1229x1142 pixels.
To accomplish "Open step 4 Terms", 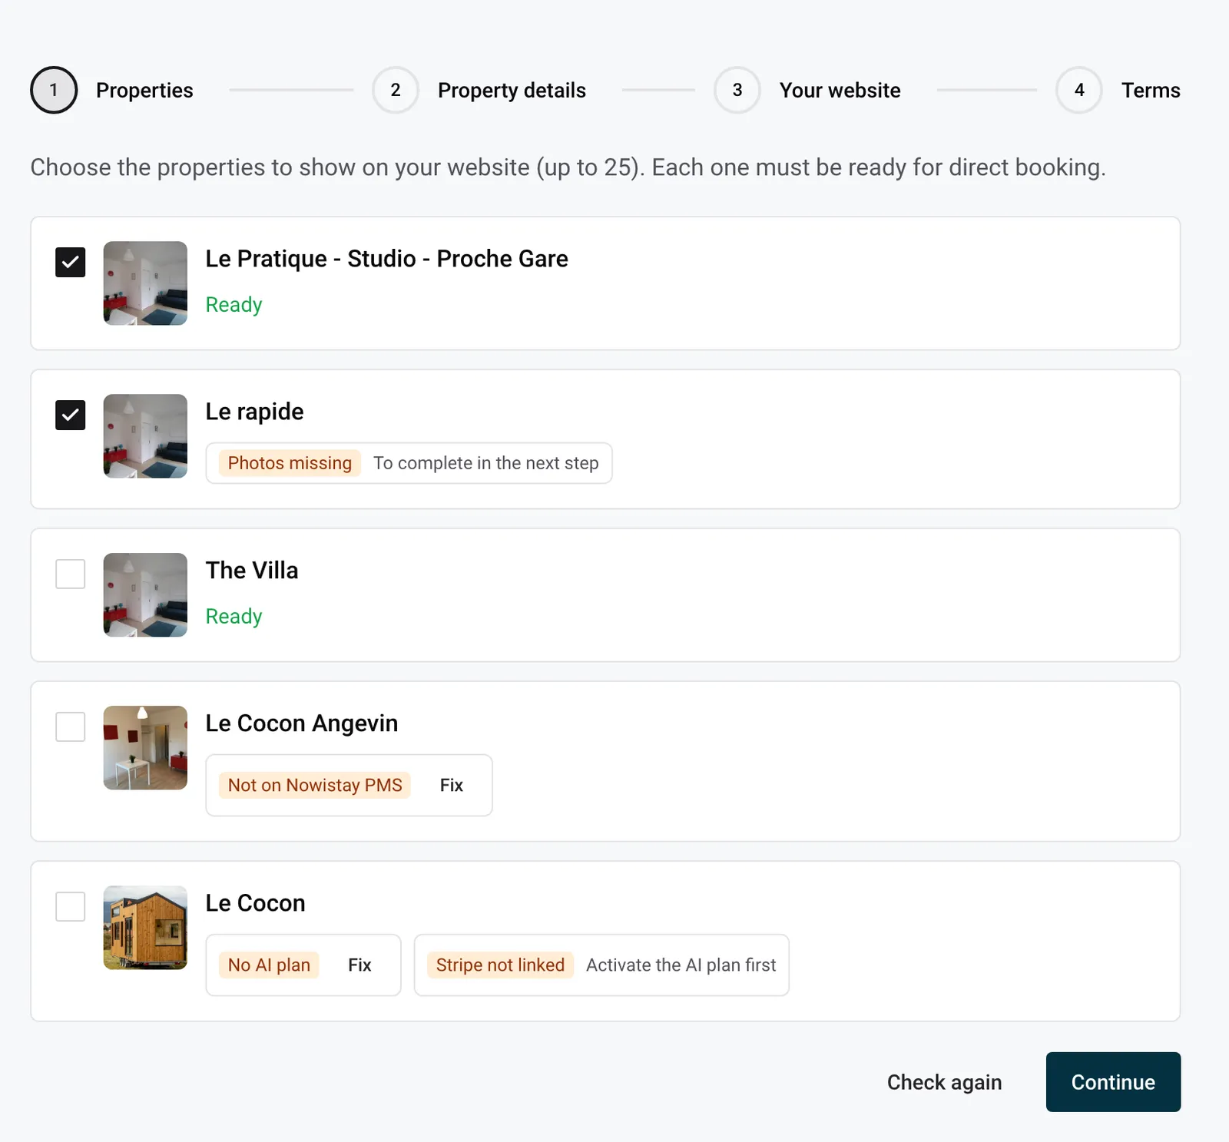I will [x=1118, y=90].
